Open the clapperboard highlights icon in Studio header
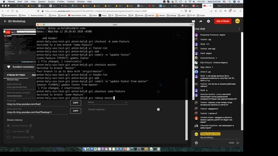 coord(193,21)
